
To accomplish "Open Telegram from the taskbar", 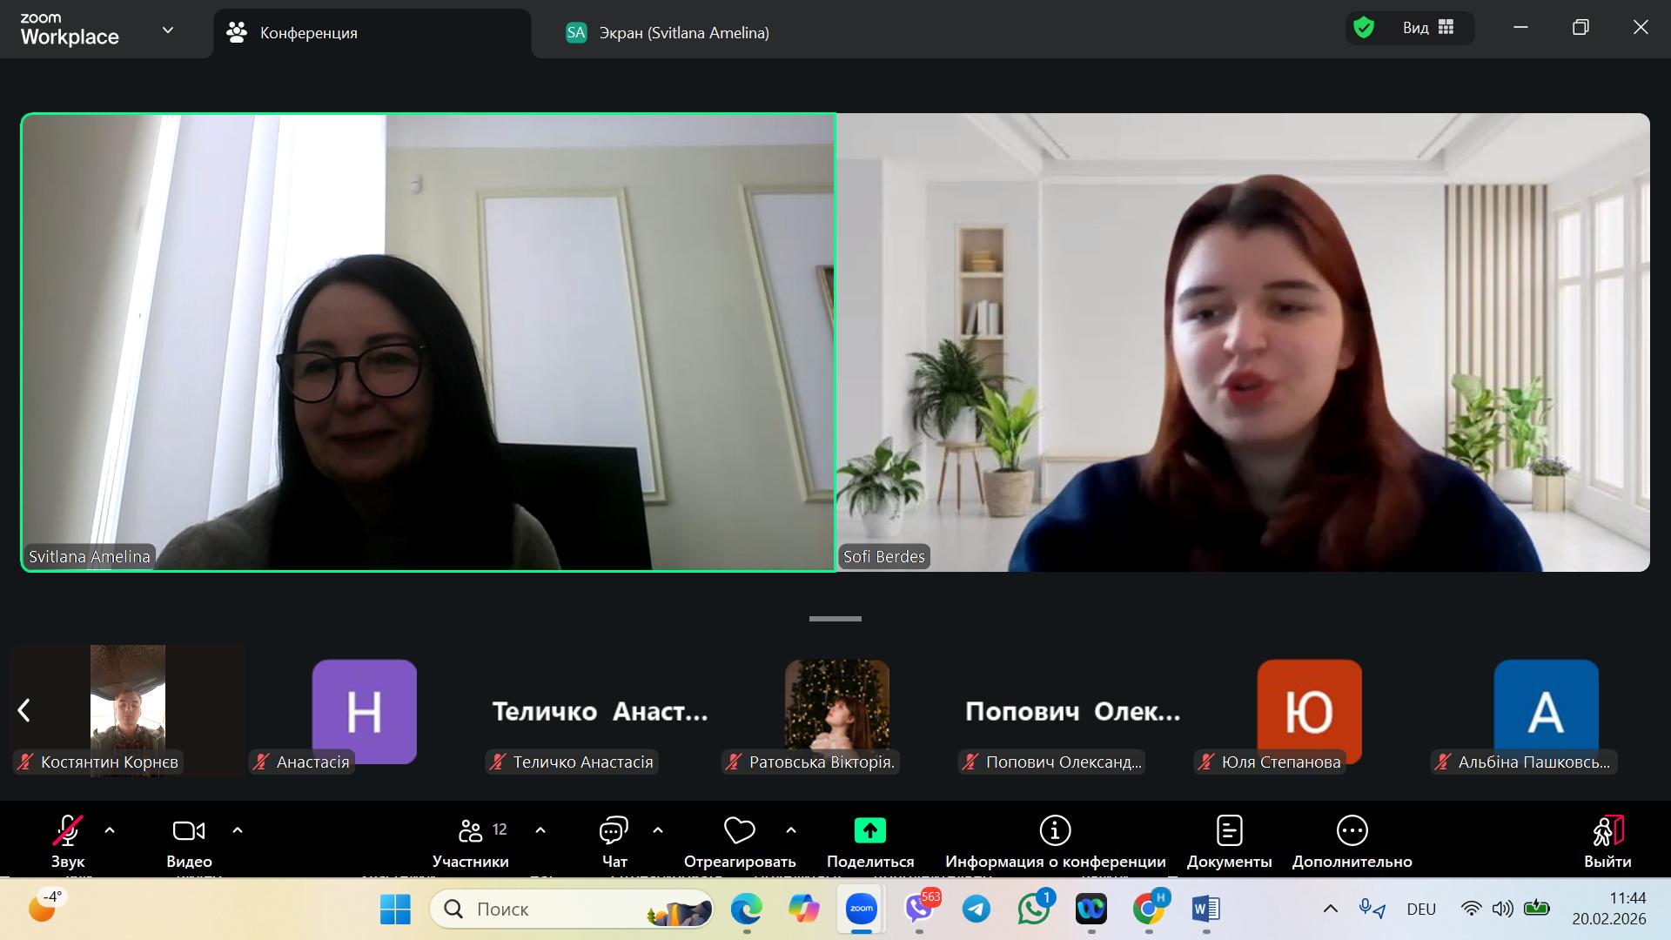I will point(976,909).
